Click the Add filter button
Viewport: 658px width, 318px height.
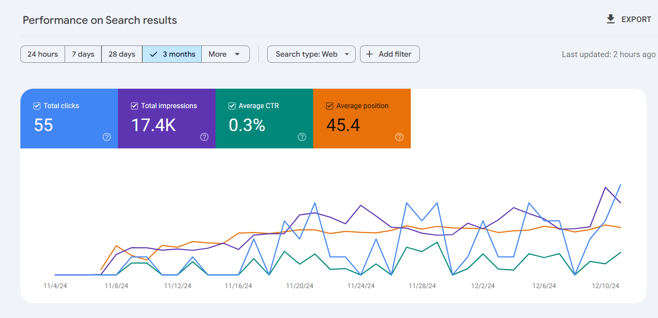coord(390,54)
